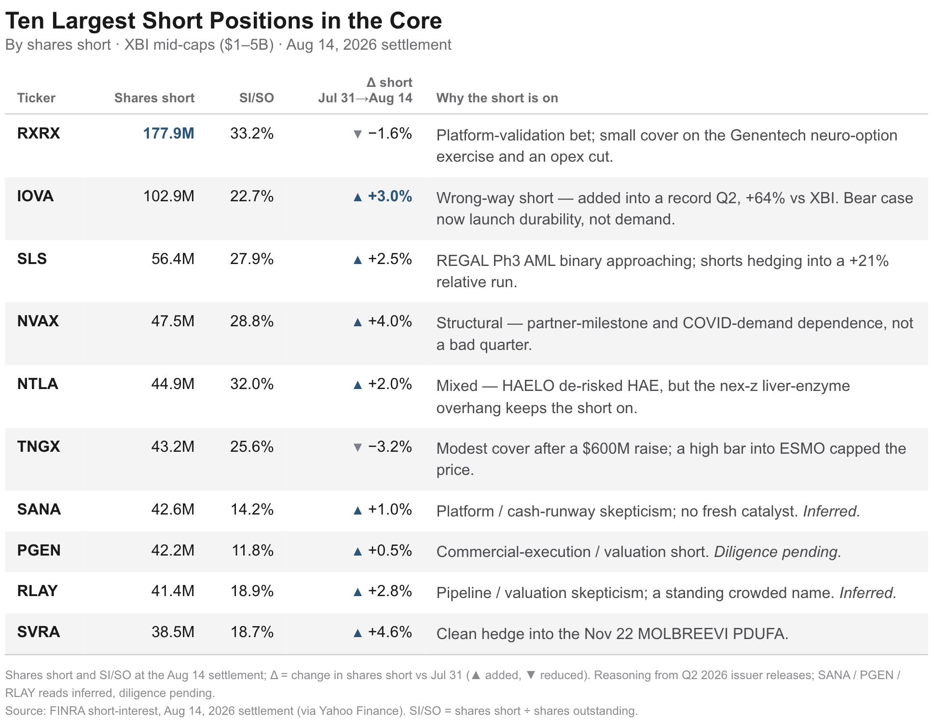Click the Ticker column header
This screenshot has height=724, width=934.
pos(36,98)
